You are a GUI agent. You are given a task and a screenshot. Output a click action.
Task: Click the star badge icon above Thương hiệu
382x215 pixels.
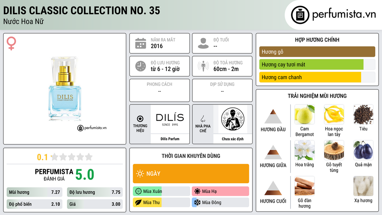point(140,119)
